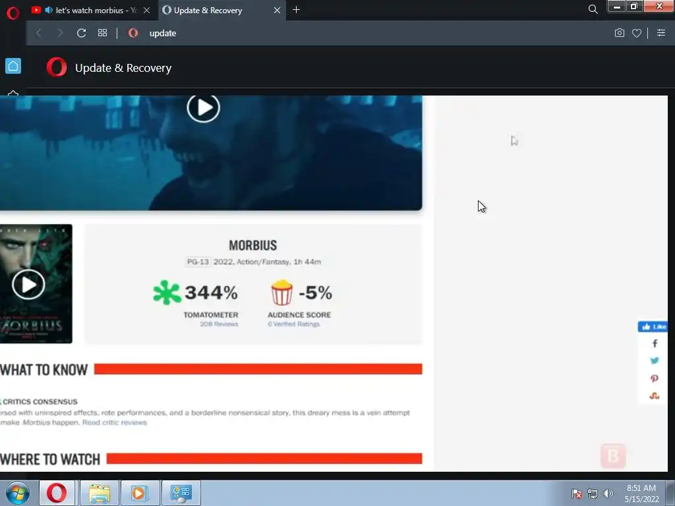
Task: Click the -5% audience score
Action: click(x=315, y=293)
